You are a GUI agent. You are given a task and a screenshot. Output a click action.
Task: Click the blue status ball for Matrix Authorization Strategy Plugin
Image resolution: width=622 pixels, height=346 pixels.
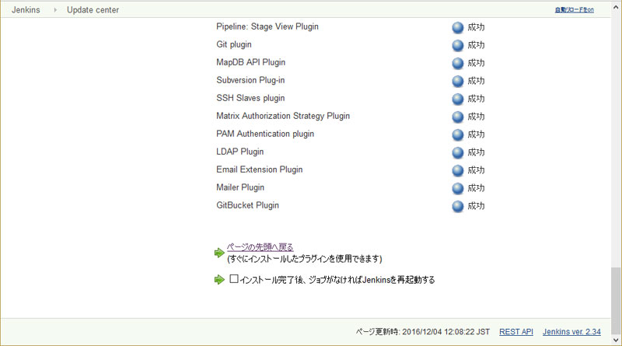tap(458, 117)
